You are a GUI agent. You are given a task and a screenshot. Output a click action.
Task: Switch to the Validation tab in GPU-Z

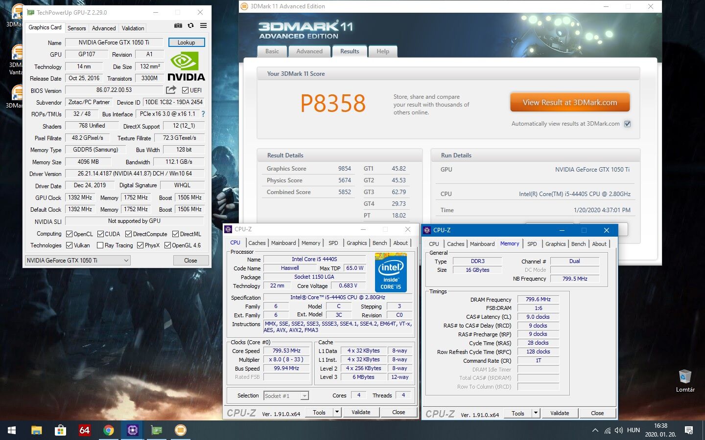[x=133, y=28]
